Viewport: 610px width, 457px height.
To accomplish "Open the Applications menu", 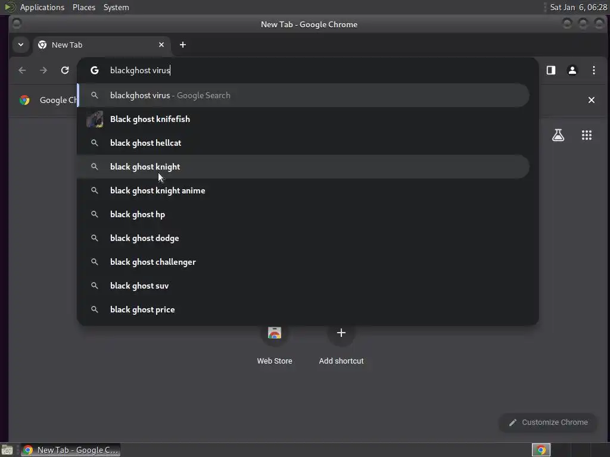I will coord(42,7).
